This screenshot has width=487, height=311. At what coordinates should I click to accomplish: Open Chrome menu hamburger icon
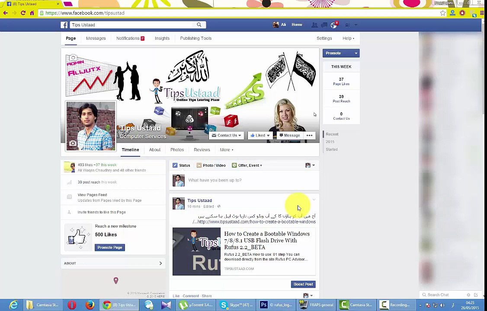pos(482,13)
